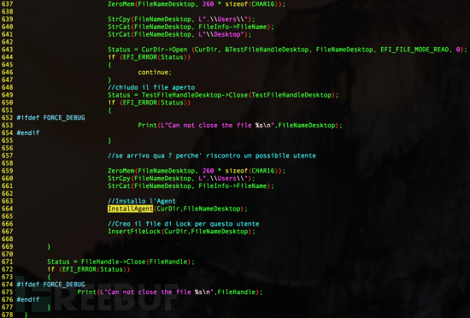The height and width of the screenshot is (318, 470).
Task: Click the #ifdef FORCE_DEBUG directive on line 652
Action: coord(50,118)
